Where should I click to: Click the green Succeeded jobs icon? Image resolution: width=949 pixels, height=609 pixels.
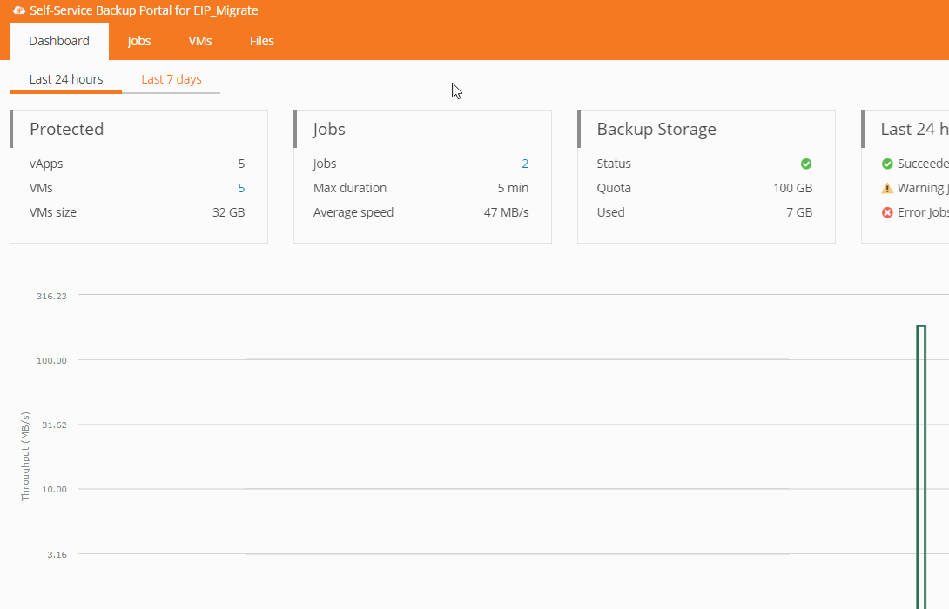tap(887, 164)
